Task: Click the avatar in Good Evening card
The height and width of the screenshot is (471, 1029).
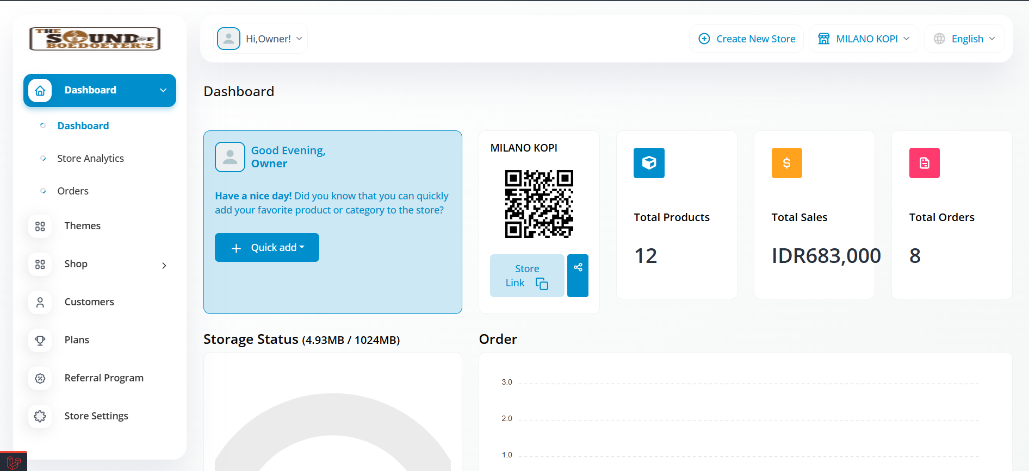Action: point(230,157)
